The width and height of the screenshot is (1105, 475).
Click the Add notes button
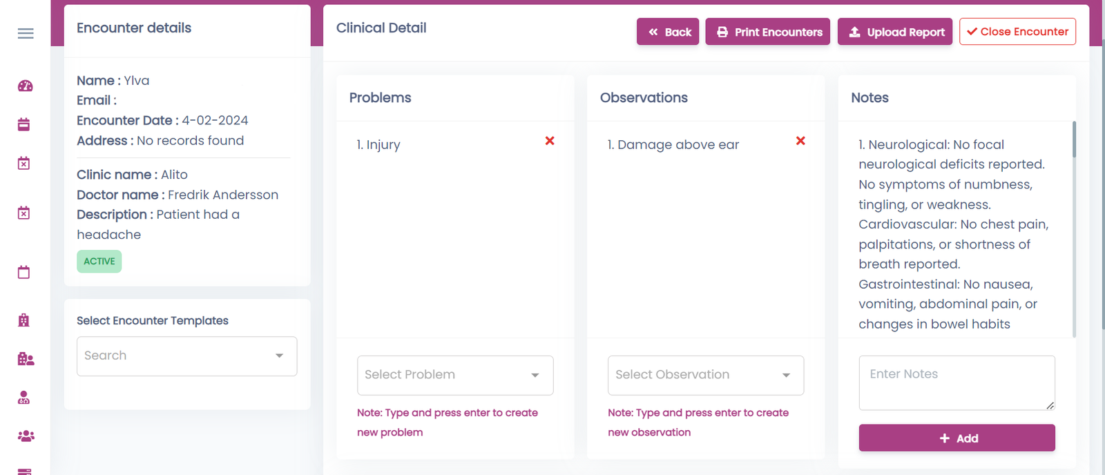957,438
